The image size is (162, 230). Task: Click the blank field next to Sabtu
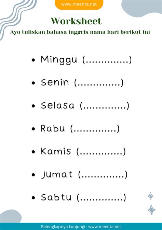coord(101,197)
